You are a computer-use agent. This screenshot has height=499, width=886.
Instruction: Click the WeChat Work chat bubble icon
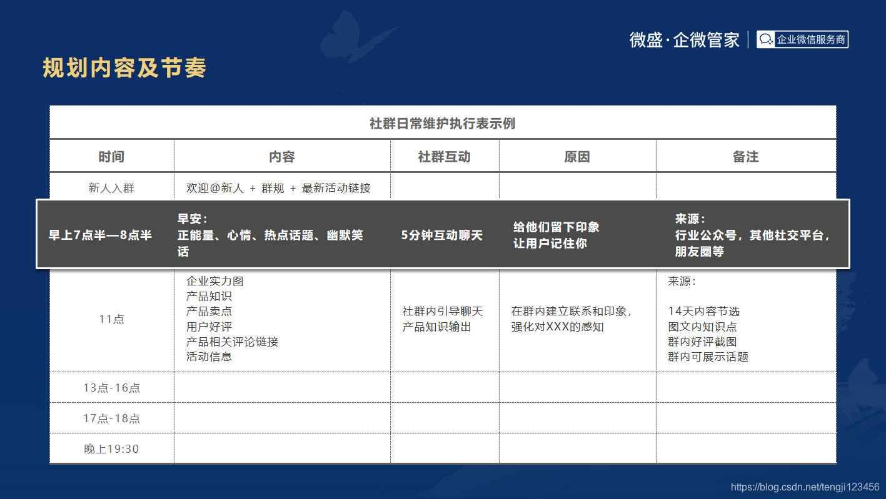coord(766,39)
